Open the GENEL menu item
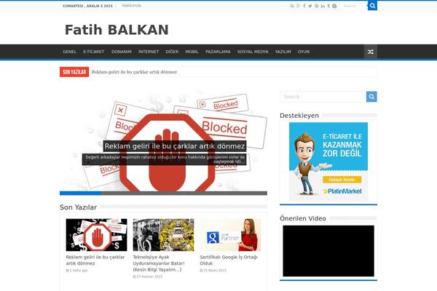Screen dimensions: 437x291 (x=69, y=52)
